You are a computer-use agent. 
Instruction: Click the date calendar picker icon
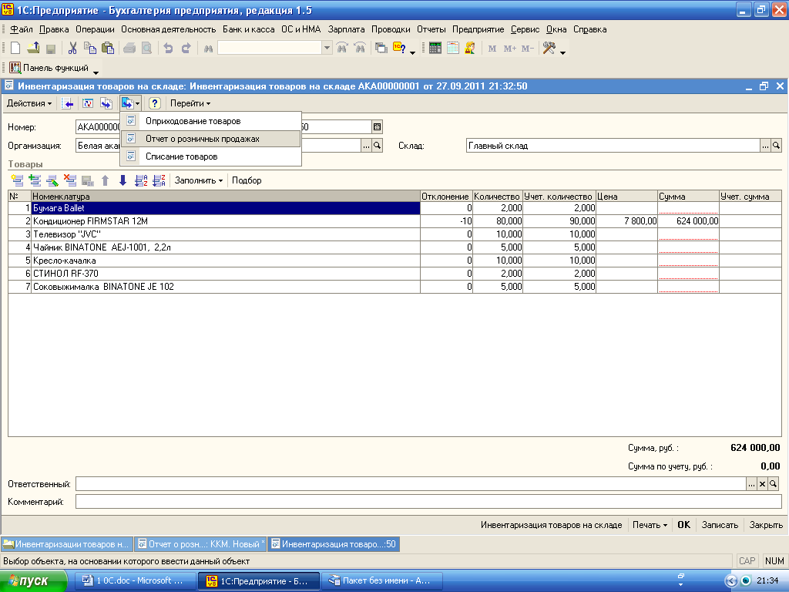pos(377,127)
